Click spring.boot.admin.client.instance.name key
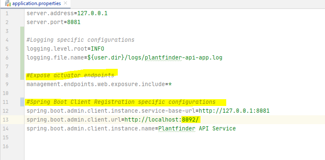Screen dimensions: 325x160 (91, 128)
